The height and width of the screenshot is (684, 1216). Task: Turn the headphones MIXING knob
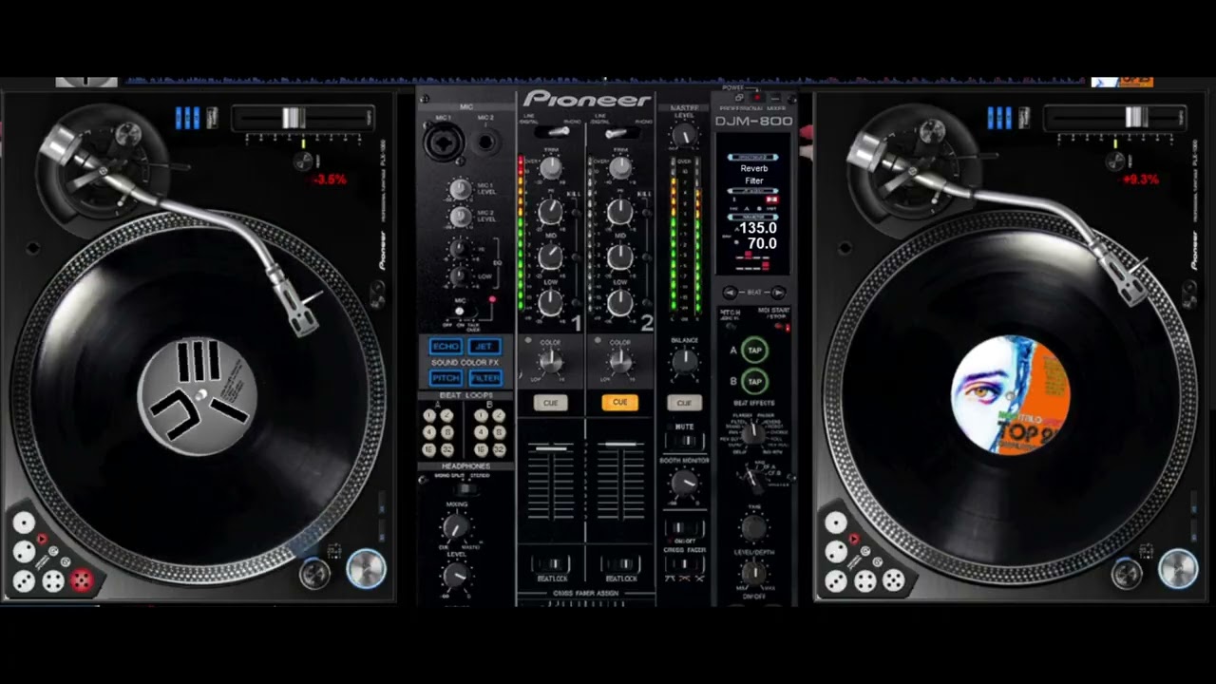457,527
